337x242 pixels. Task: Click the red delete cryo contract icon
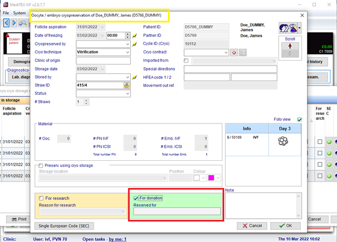[234, 52]
